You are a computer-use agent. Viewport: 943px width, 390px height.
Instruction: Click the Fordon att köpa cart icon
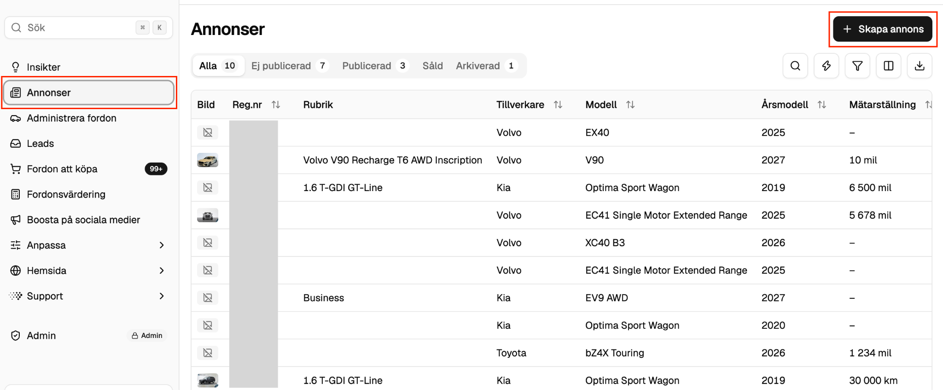(x=16, y=169)
